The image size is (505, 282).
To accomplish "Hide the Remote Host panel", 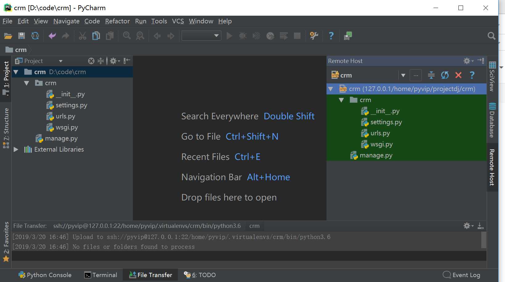I will tap(481, 61).
